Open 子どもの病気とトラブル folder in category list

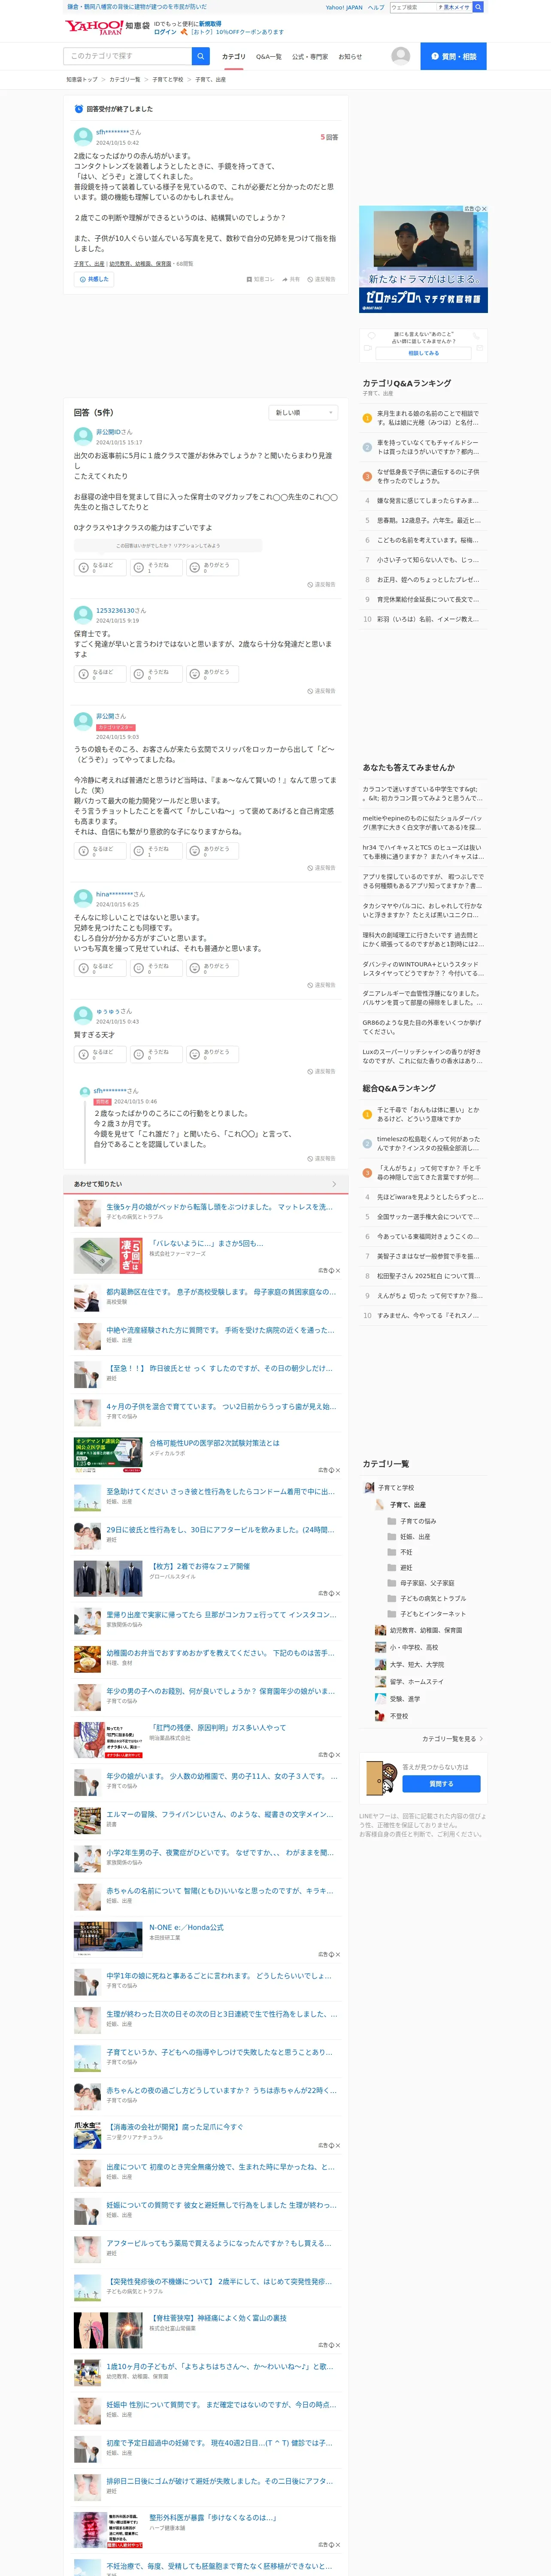pos(426,1598)
